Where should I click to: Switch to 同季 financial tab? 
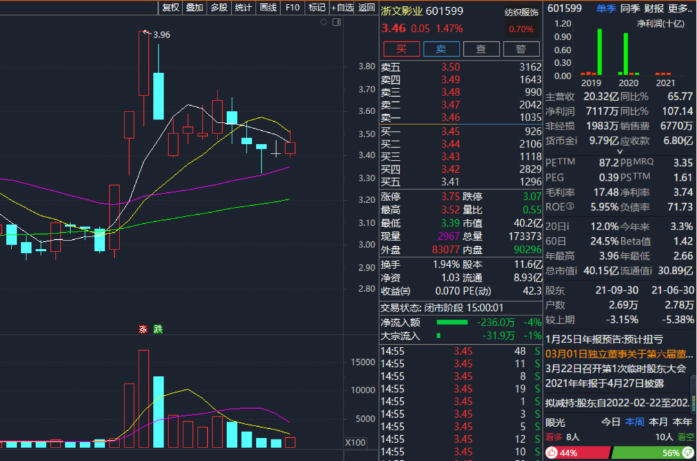(x=629, y=8)
